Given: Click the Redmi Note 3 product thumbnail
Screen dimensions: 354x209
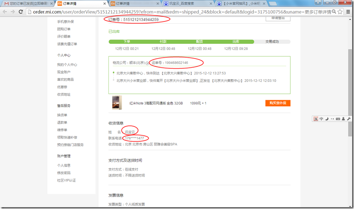Looking at the screenshot, I should 117,103.
